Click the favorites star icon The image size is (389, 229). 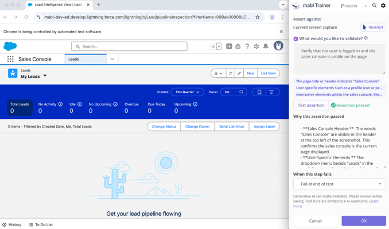(213, 46)
